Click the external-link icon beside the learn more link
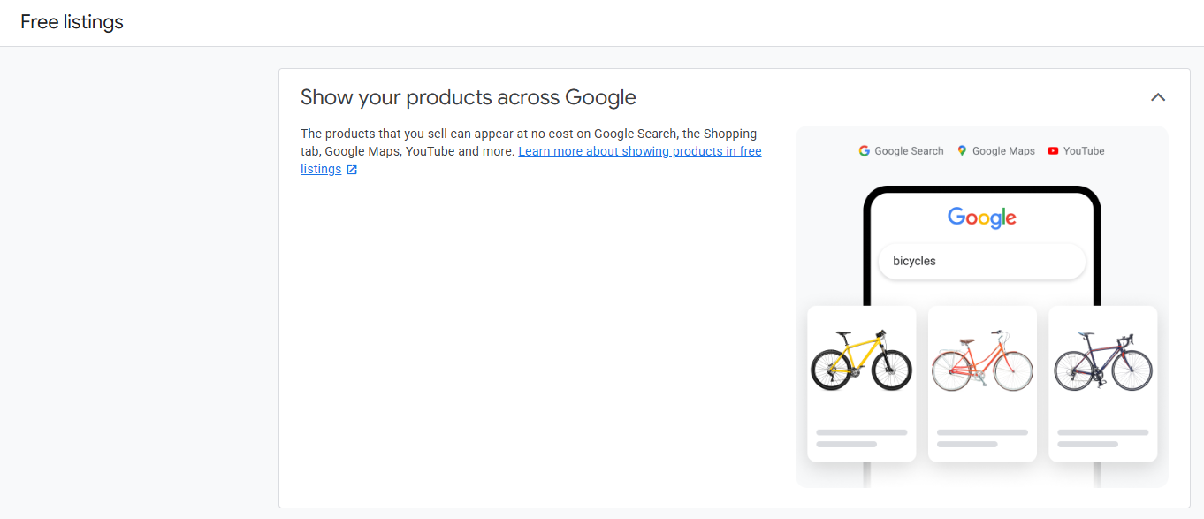Viewport: 1204px width, 519px height. tap(351, 169)
